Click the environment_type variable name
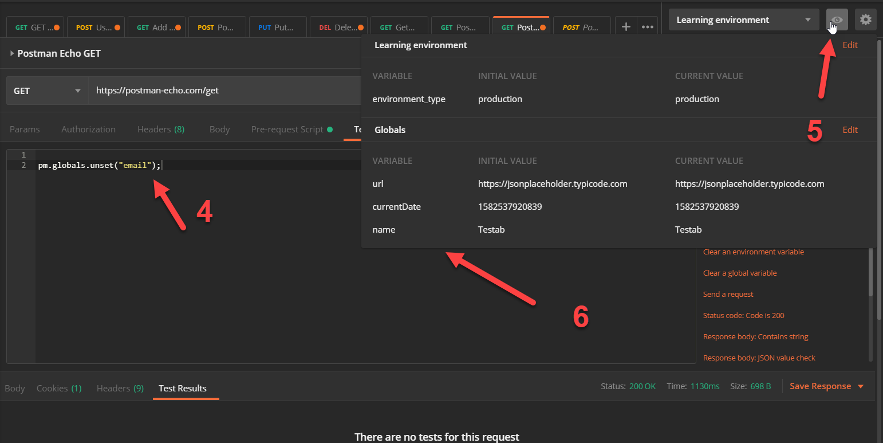 409,99
